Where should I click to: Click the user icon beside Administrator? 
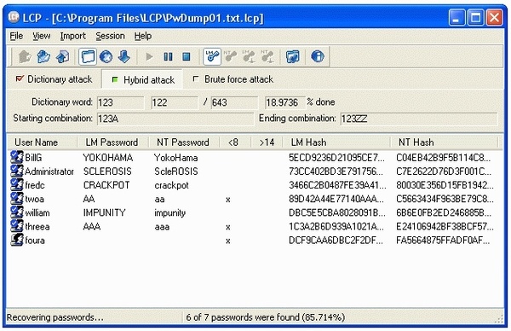(x=17, y=171)
